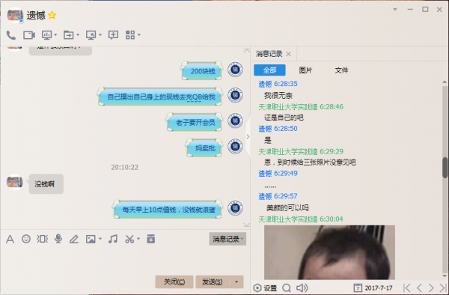Image resolution: width=449 pixels, height=295 pixels.
Task: Expand the 消息记录 button dropdown
Action: point(242,239)
